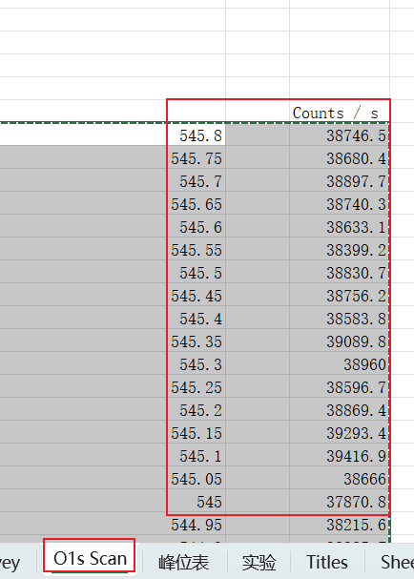Select the cell containing 545.25
Screen dimensions: 414x579
click(197, 387)
